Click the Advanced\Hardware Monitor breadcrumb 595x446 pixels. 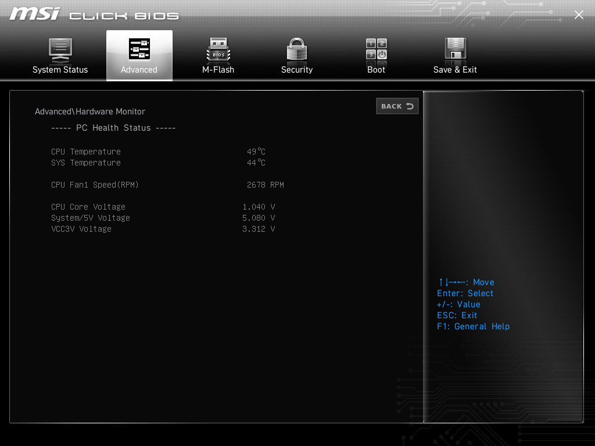click(90, 111)
